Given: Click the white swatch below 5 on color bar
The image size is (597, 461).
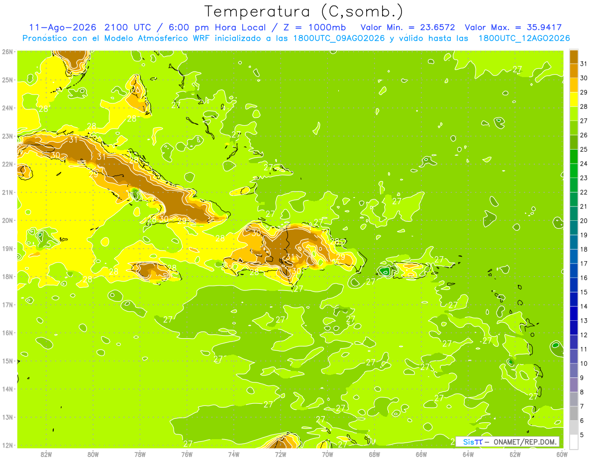Looking at the screenshot, I should pos(574,442).
